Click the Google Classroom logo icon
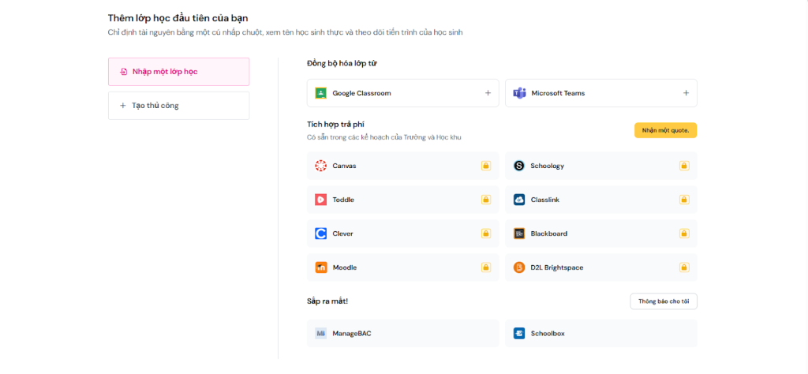Viewport: 808px width, 374px height. point(321,93)
